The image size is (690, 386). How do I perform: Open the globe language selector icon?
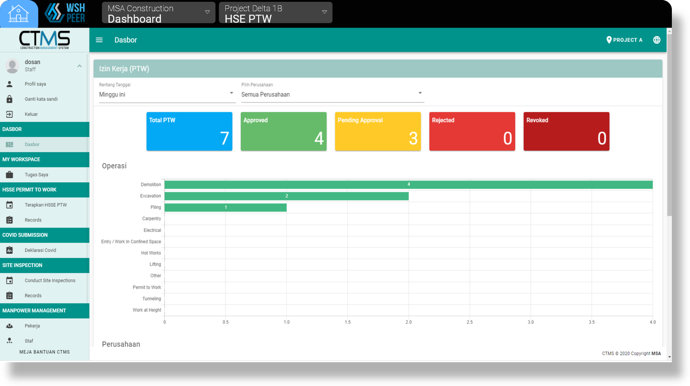pos(656,40)
